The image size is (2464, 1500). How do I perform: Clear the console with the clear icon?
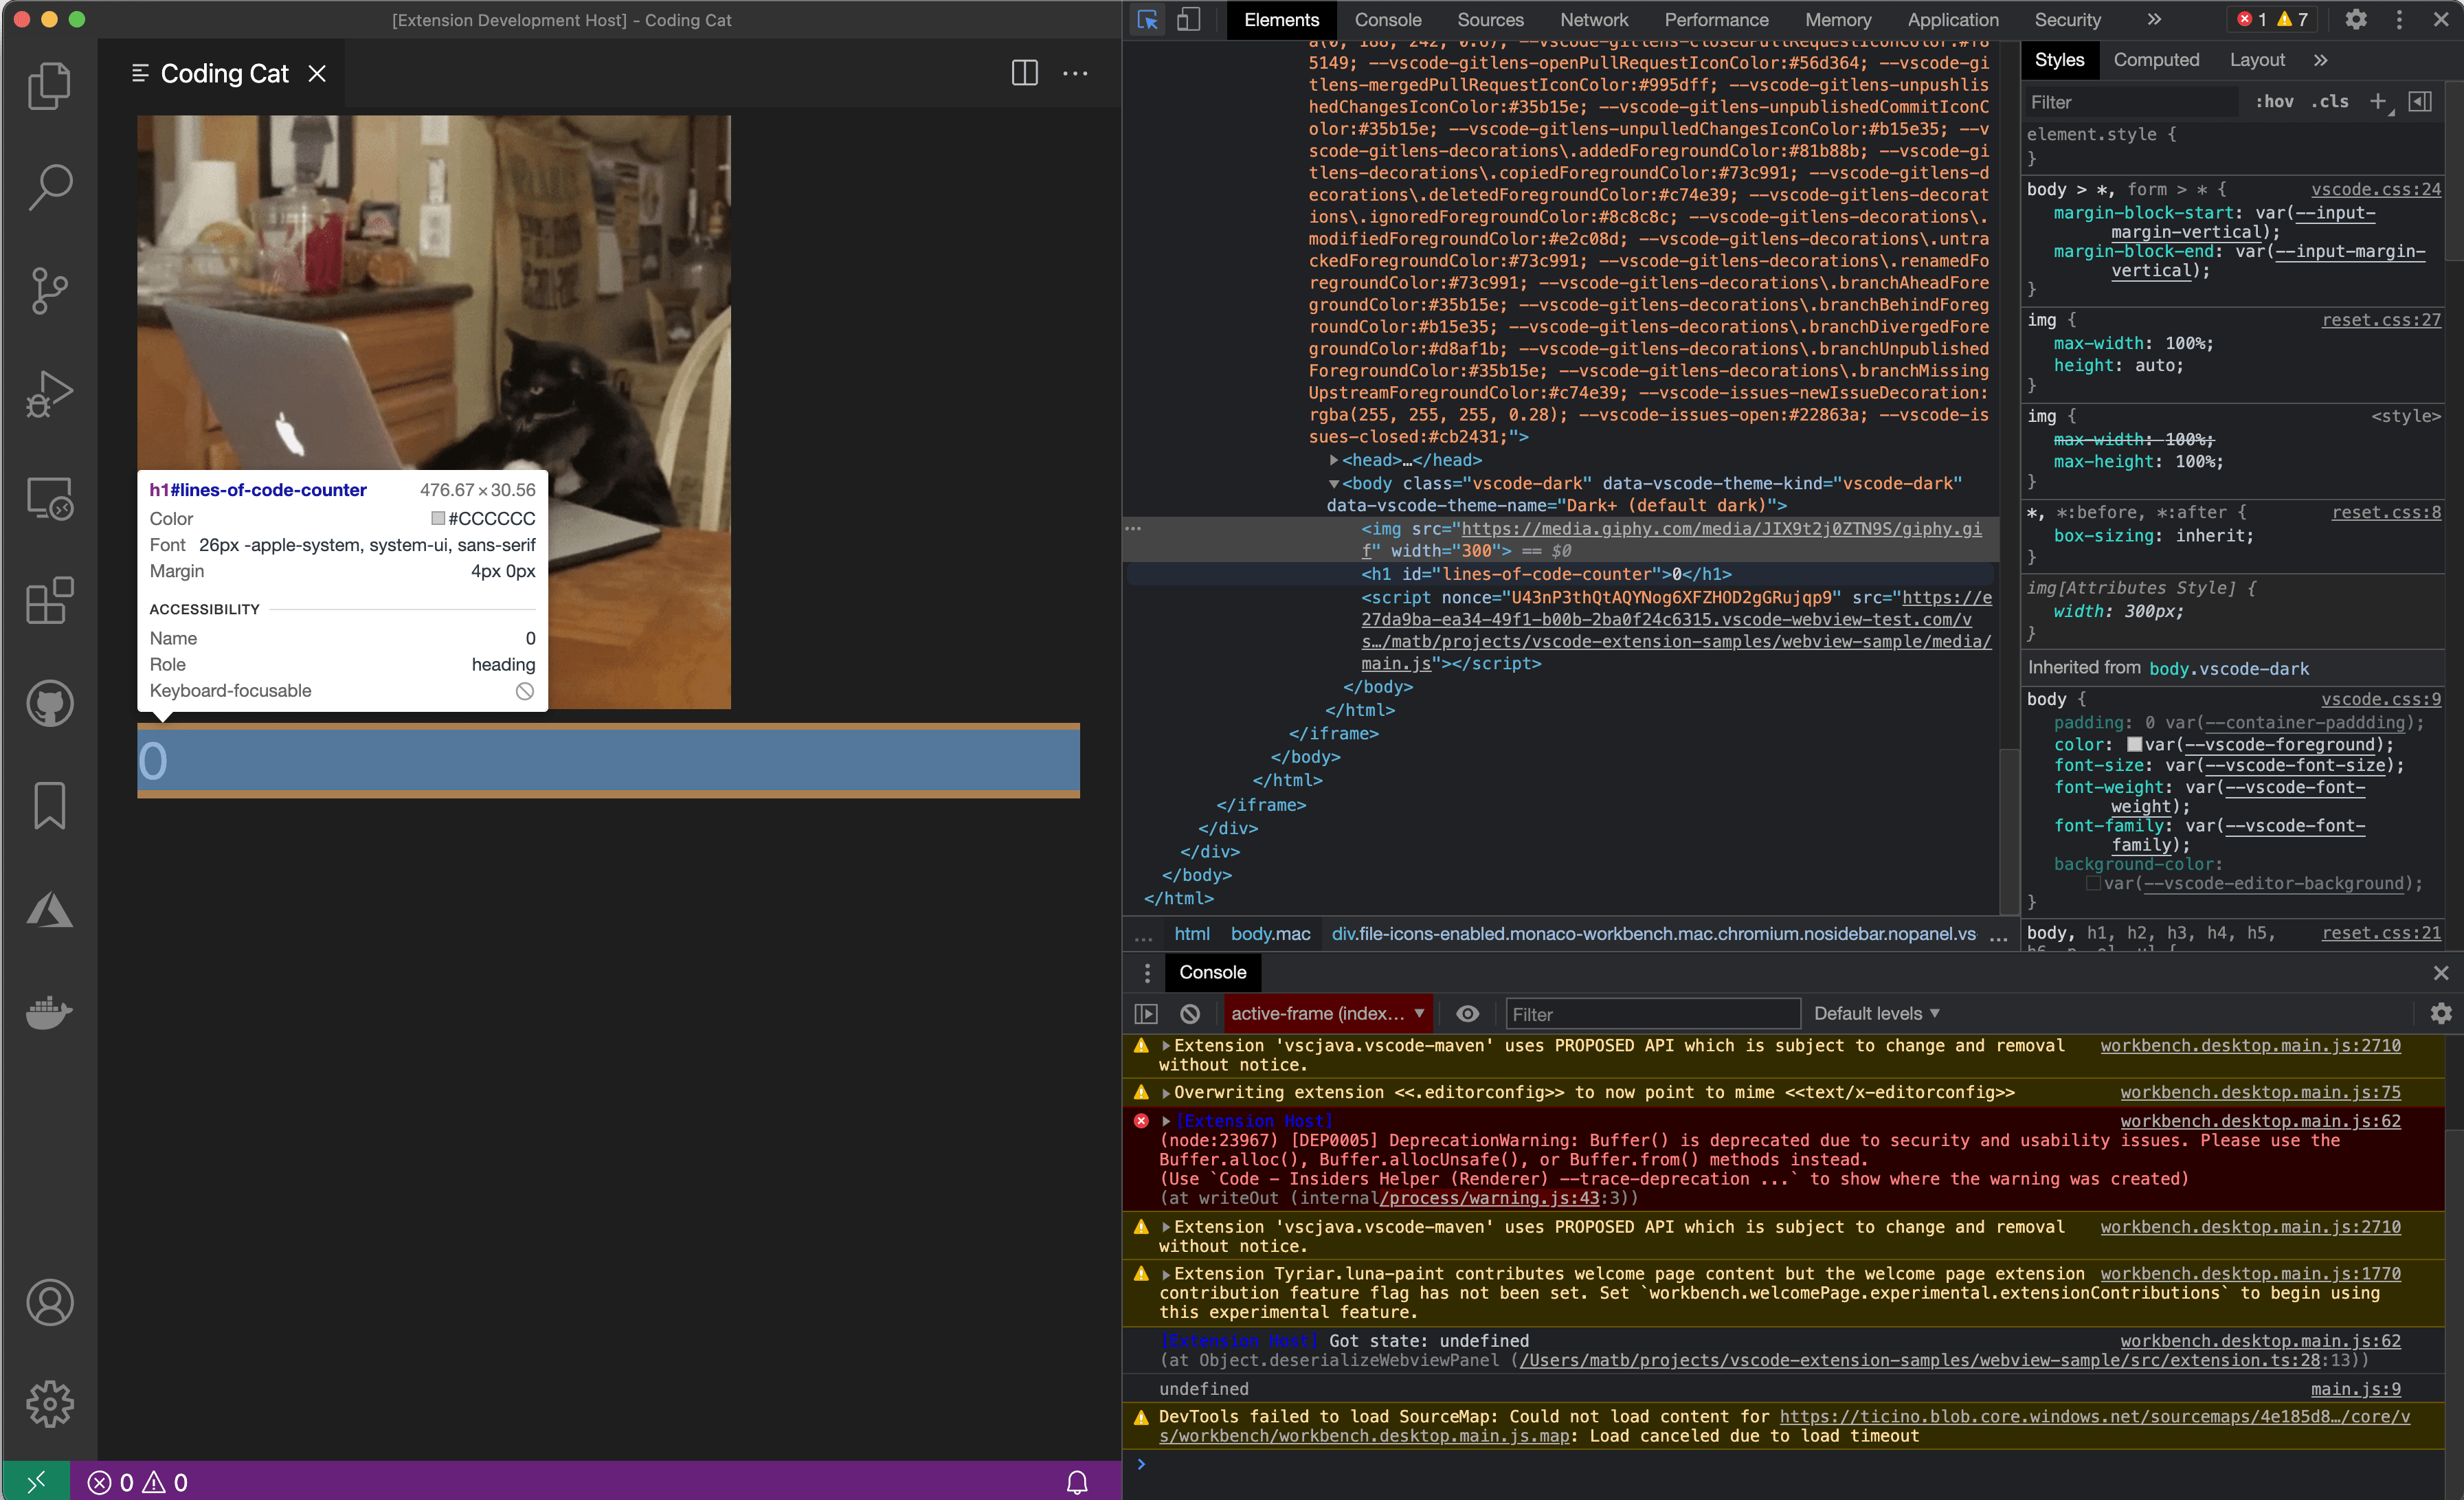1190,1013
